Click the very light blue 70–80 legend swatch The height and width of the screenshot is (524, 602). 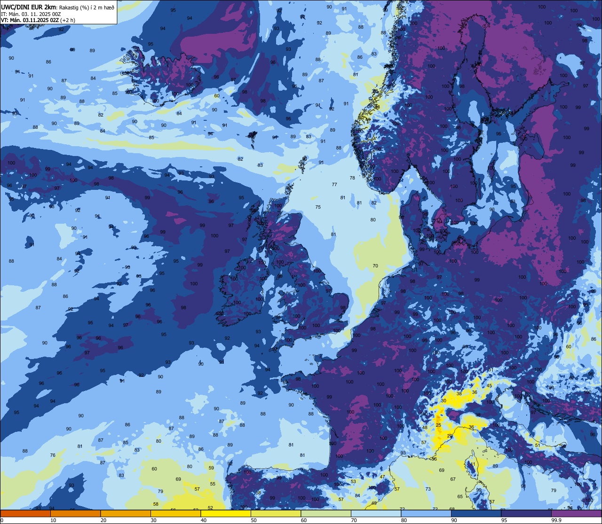coord(376,514)
